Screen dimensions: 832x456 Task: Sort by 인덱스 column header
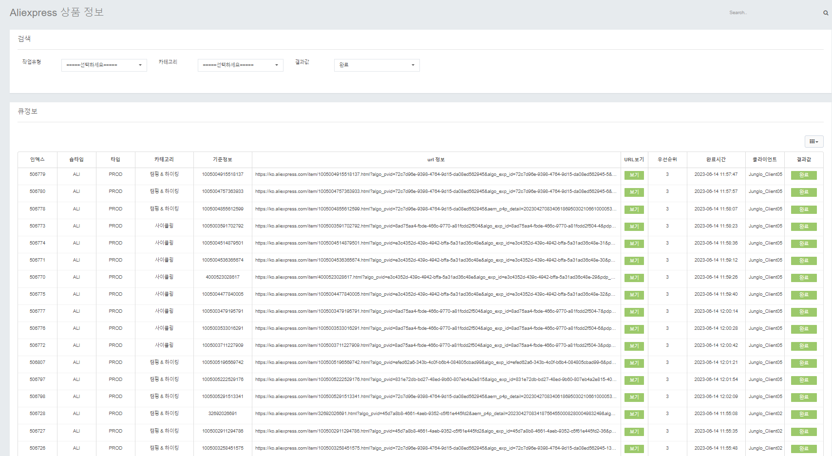tap(38, 159)
